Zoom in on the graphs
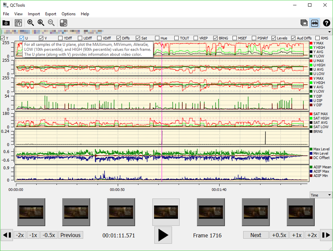Screen dimensions: 333x251 [x=31, y=23]
